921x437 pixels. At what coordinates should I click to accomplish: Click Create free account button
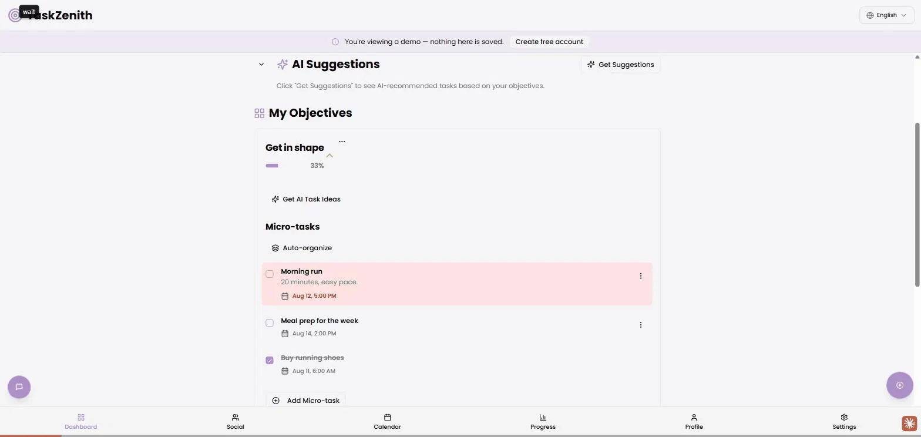pos(549,42)
